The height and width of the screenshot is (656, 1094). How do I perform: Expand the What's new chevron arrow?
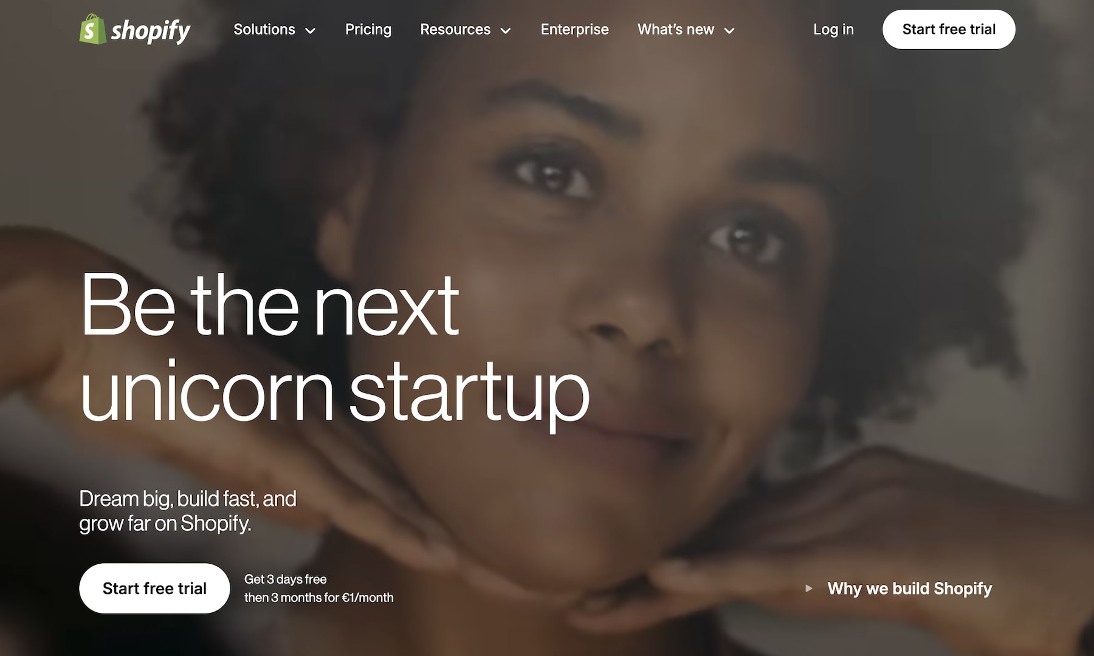pos(729,30)
